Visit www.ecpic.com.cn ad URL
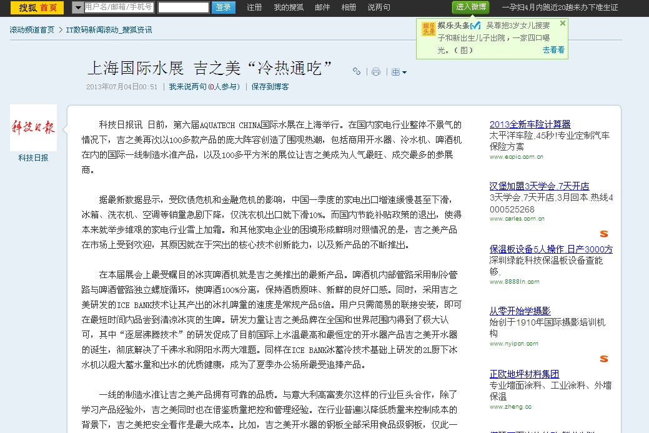Image resolution: width=649 pixels, height=433 pixels. [516, 157]
